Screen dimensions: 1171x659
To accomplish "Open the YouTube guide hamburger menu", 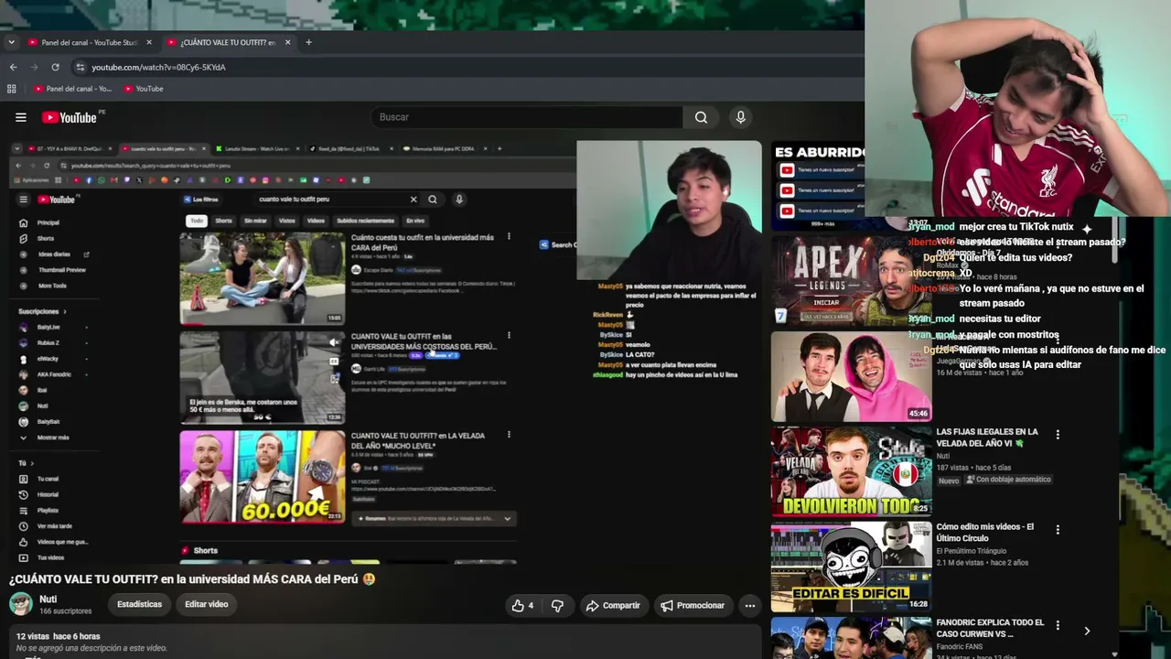I will point(21,117).
